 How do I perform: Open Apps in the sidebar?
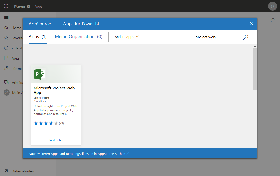click(x=15, y=58)
